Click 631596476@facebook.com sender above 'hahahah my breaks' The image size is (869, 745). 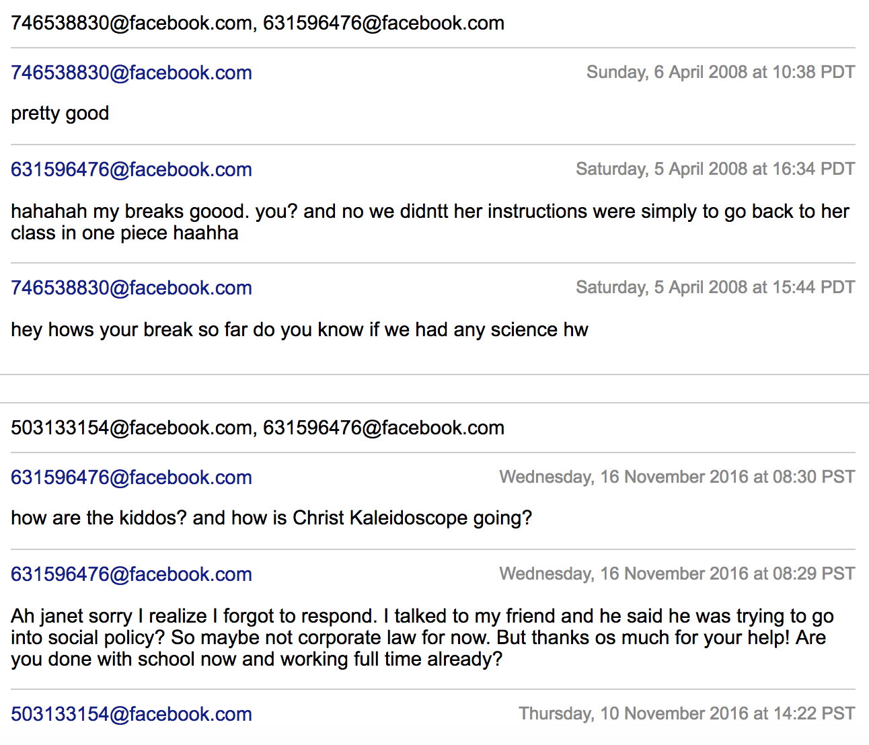(x=131, y=169)
